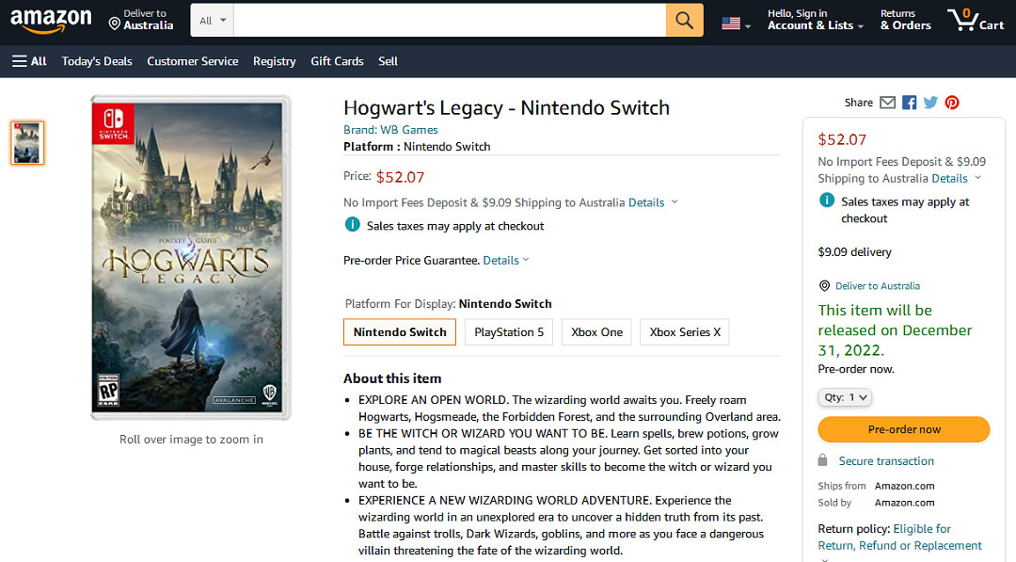
Task: Click the search magnifier button
Action: coord(684,21)
